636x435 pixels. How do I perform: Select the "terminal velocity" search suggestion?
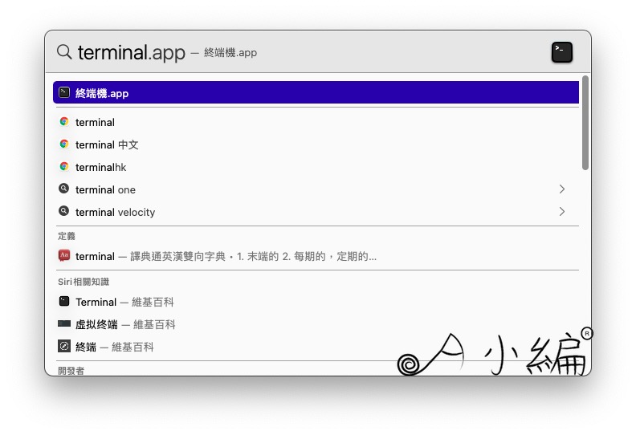tap(316, 212)
